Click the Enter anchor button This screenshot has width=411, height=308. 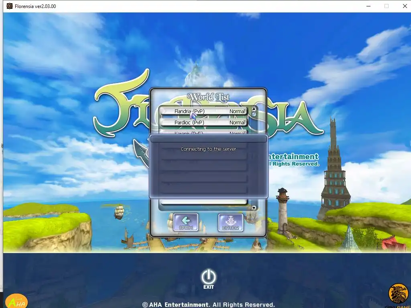pyautogui.click(x=231, y=223)
